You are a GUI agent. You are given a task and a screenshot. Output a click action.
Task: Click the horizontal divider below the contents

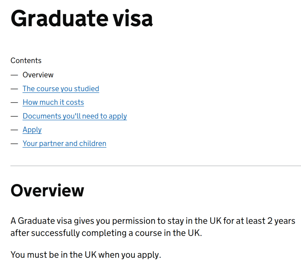pos(156,166)
